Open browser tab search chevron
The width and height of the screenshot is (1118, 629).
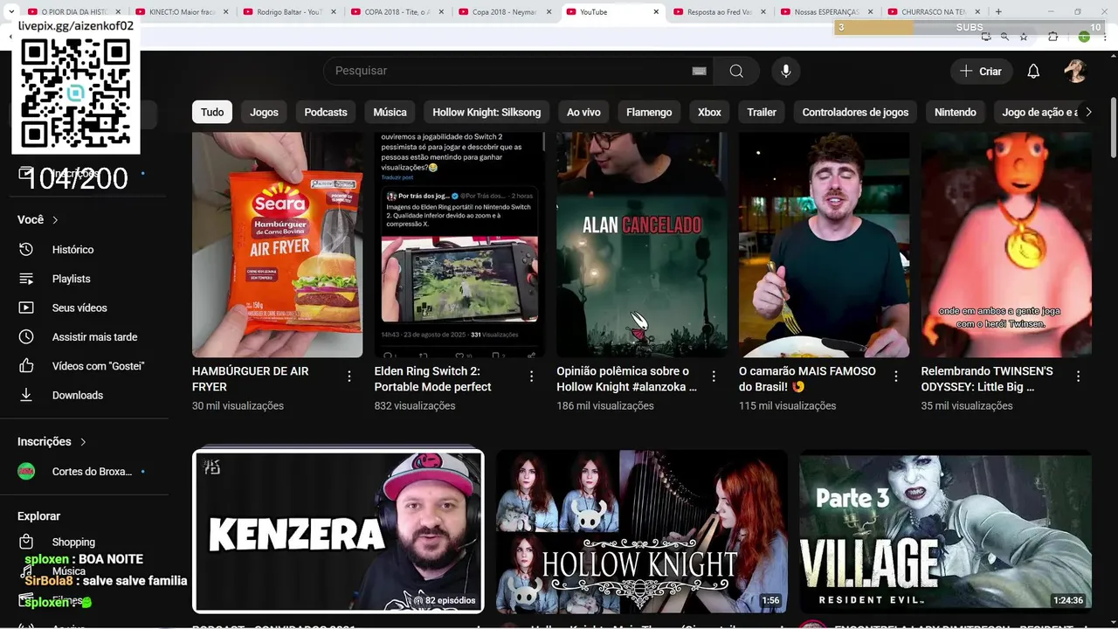click(10, 11)
